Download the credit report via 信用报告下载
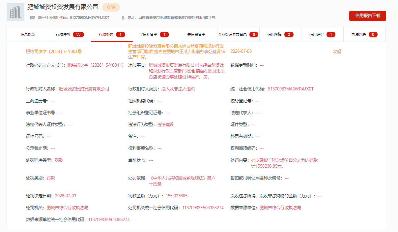This screenshot has height=232, width=398. (368, 16)
